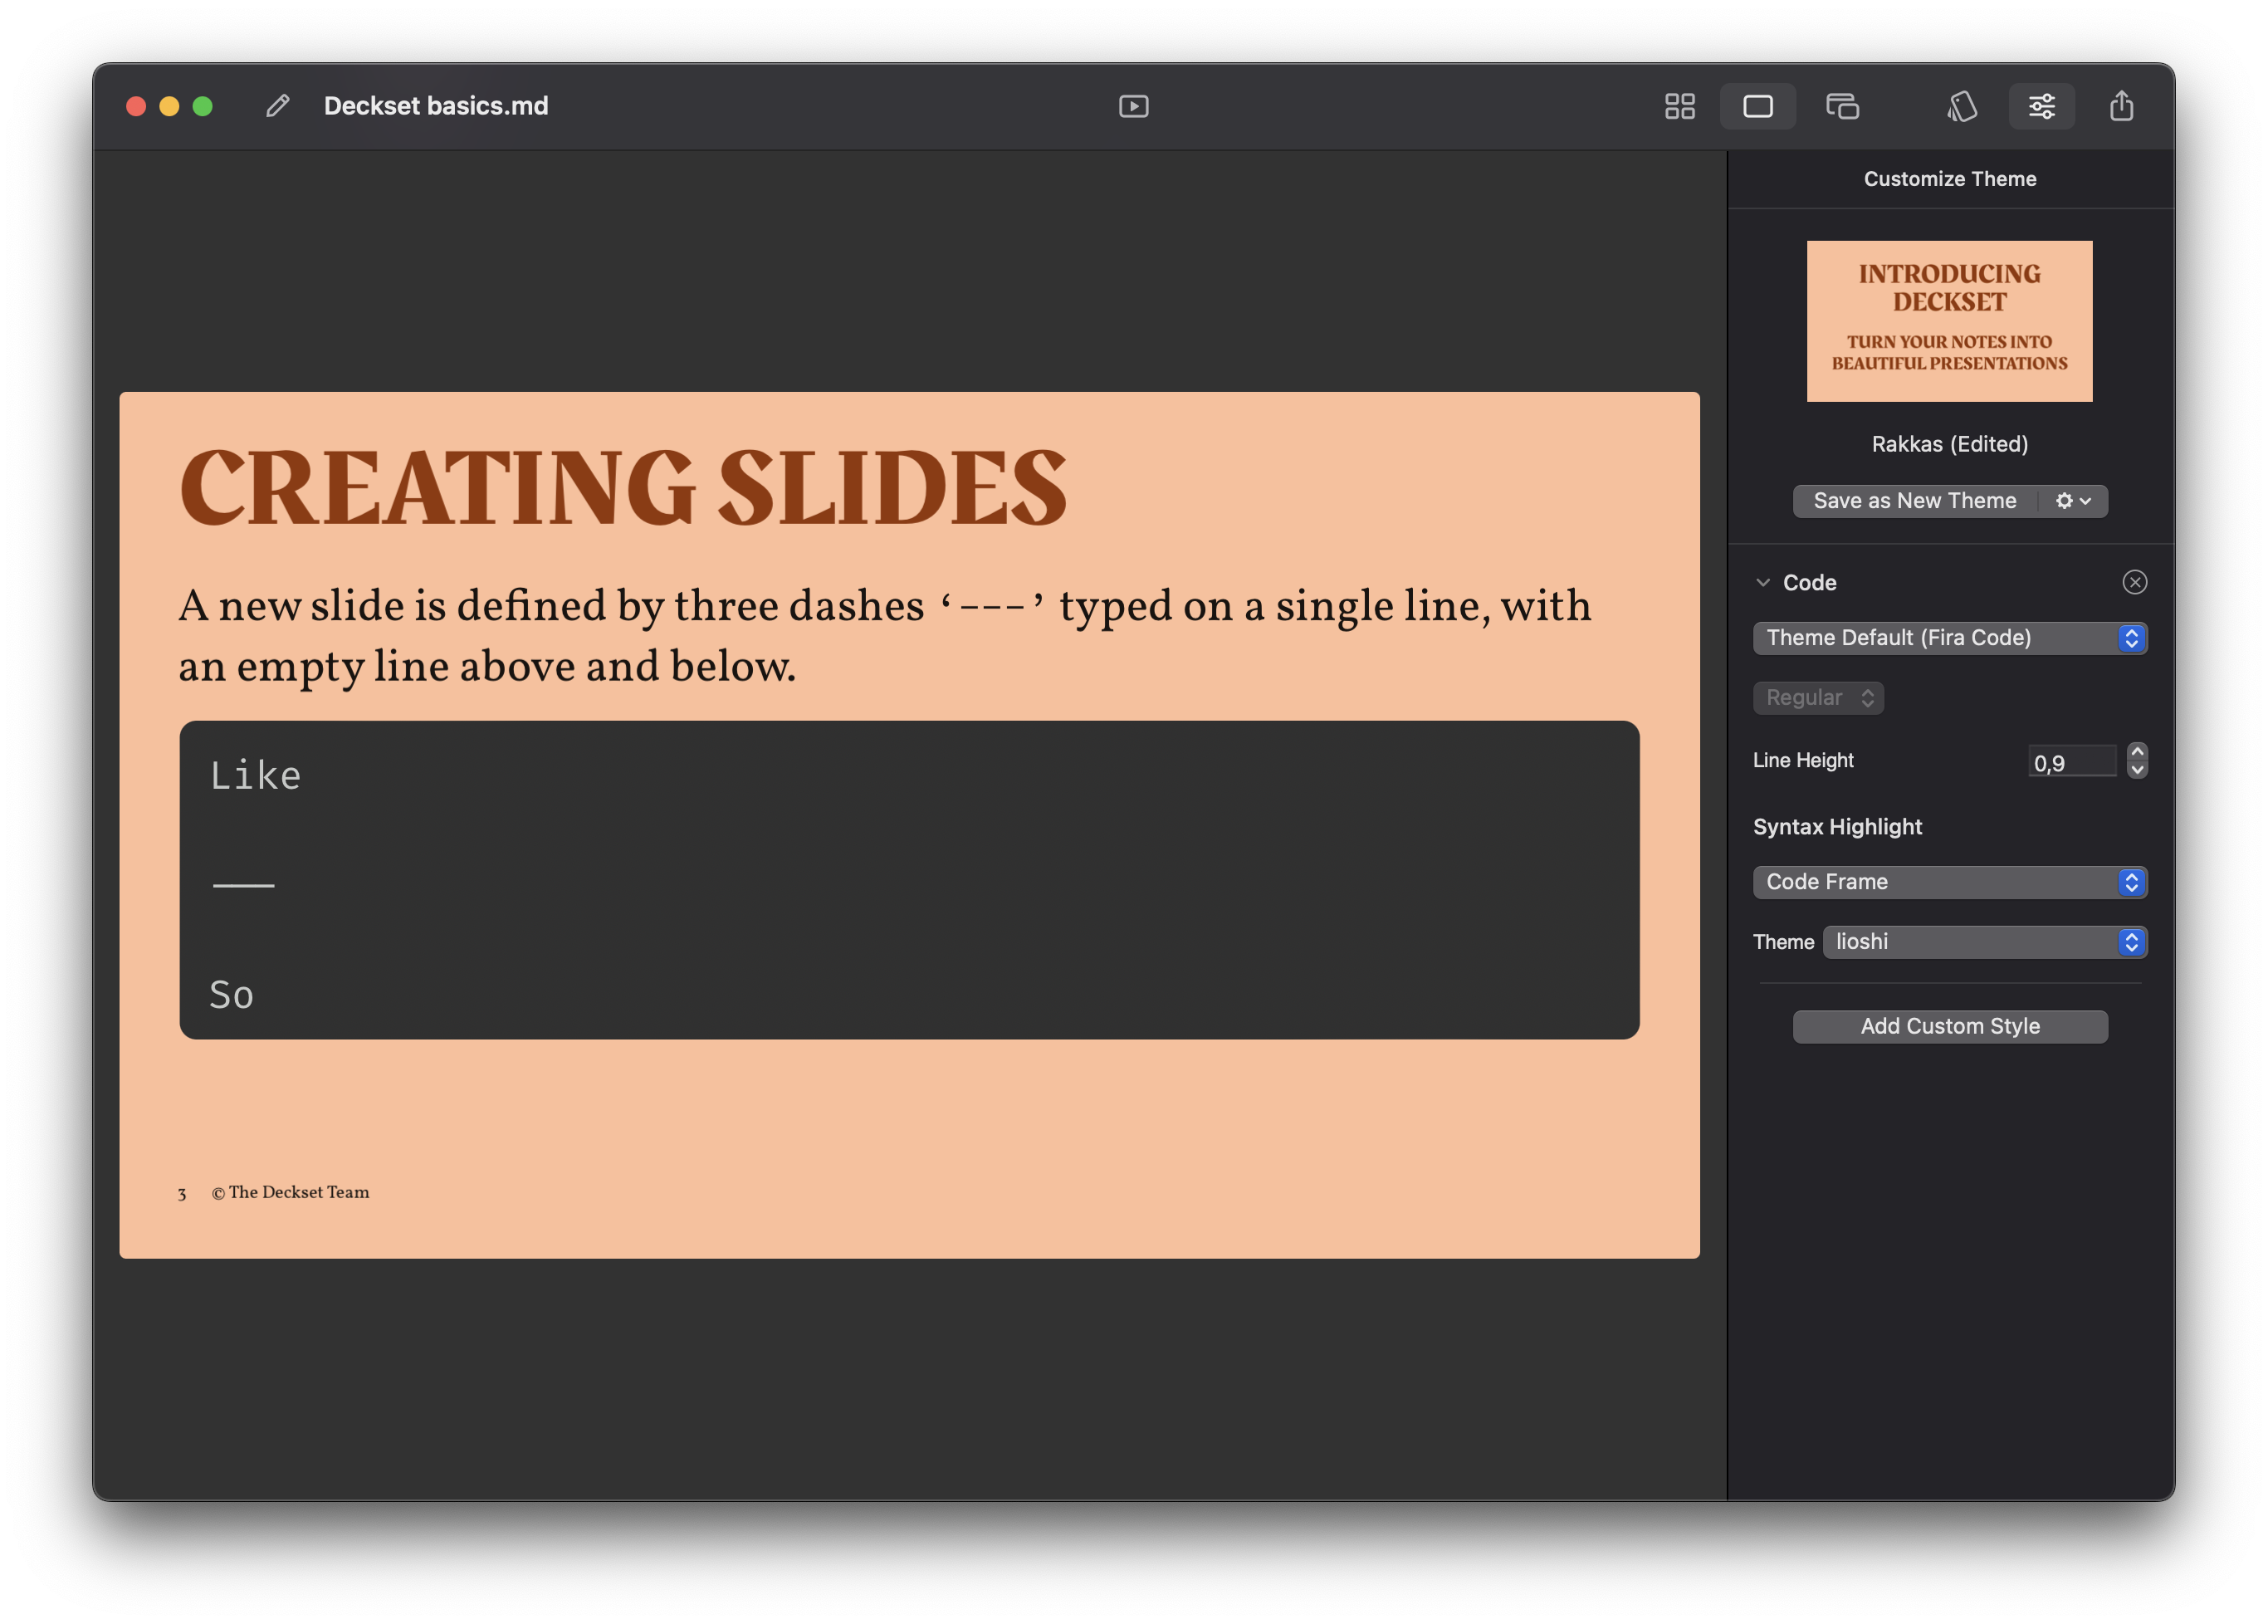This screenshot has width=2268, height=1624.
Task: Open the lioshi syntax theme dropdown
Action: [1984, 942]
